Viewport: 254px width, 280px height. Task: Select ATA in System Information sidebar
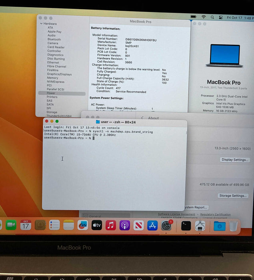[x=50, y=28]
